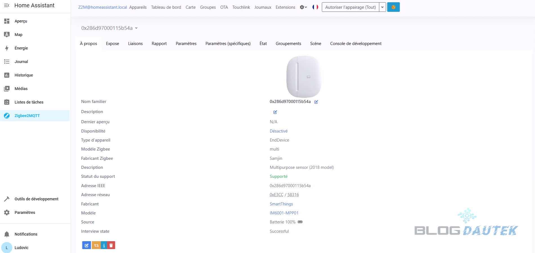Edit the description pencil icon
The image size is (535, 253).
tap(275, 112)
